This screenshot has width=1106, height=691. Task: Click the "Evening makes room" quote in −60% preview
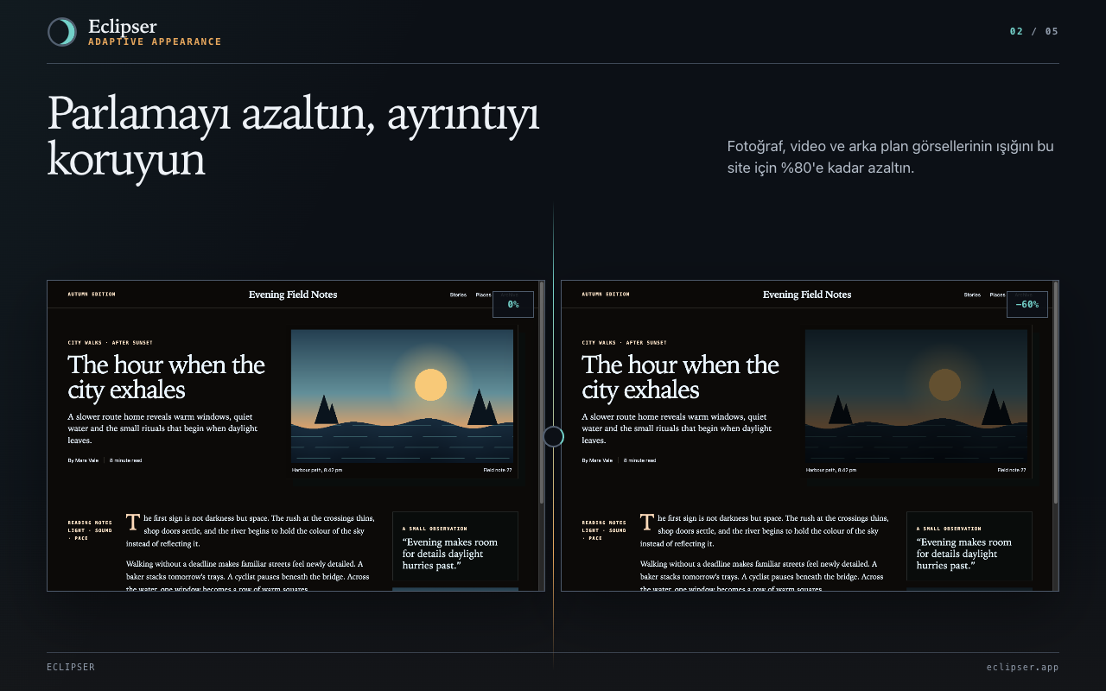point(964,554)
